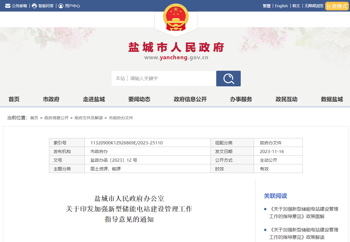The height and width of the screenshot is (242, 350).
Task: Open 用户中心 link in top bar
Action: click(x=72, y=6)
